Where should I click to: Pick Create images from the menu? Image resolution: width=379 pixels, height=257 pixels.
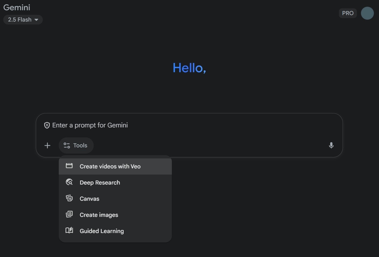pyautogui.click(x=99, y=215)
